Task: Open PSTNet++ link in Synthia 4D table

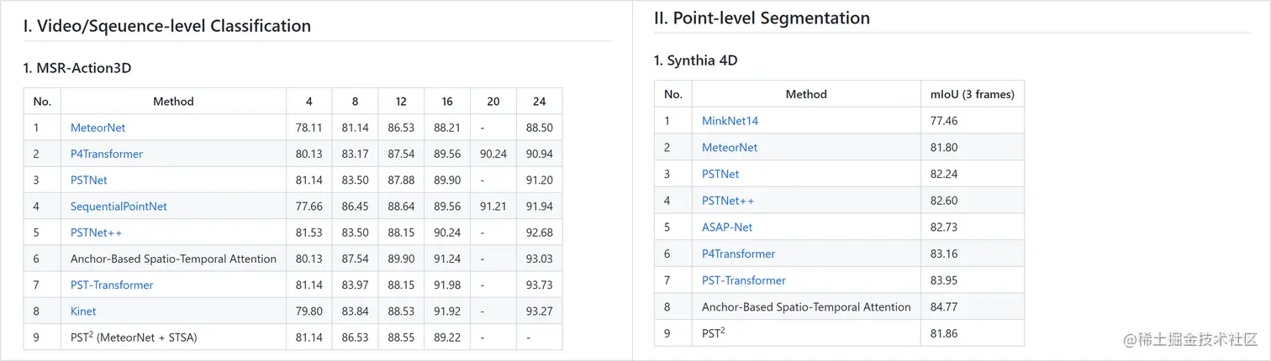Action: tap(728, 201)
